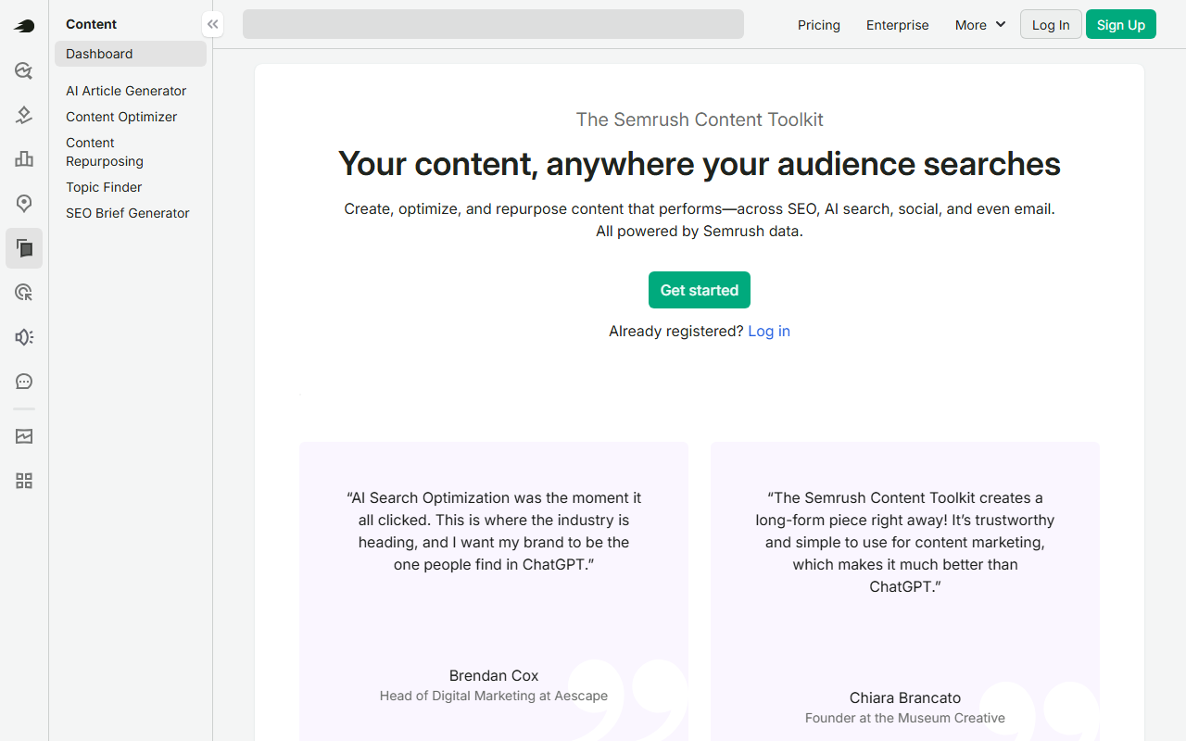Open Content Repurposing
Screen dimensions: 1186x741
click(x=105, y=152)
